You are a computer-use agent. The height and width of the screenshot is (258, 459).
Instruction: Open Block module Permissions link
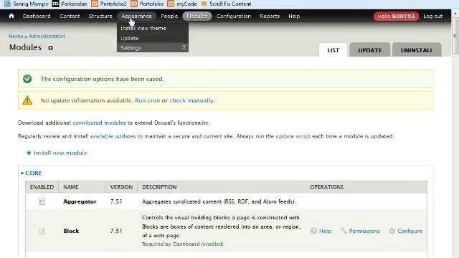pos(364,231)
